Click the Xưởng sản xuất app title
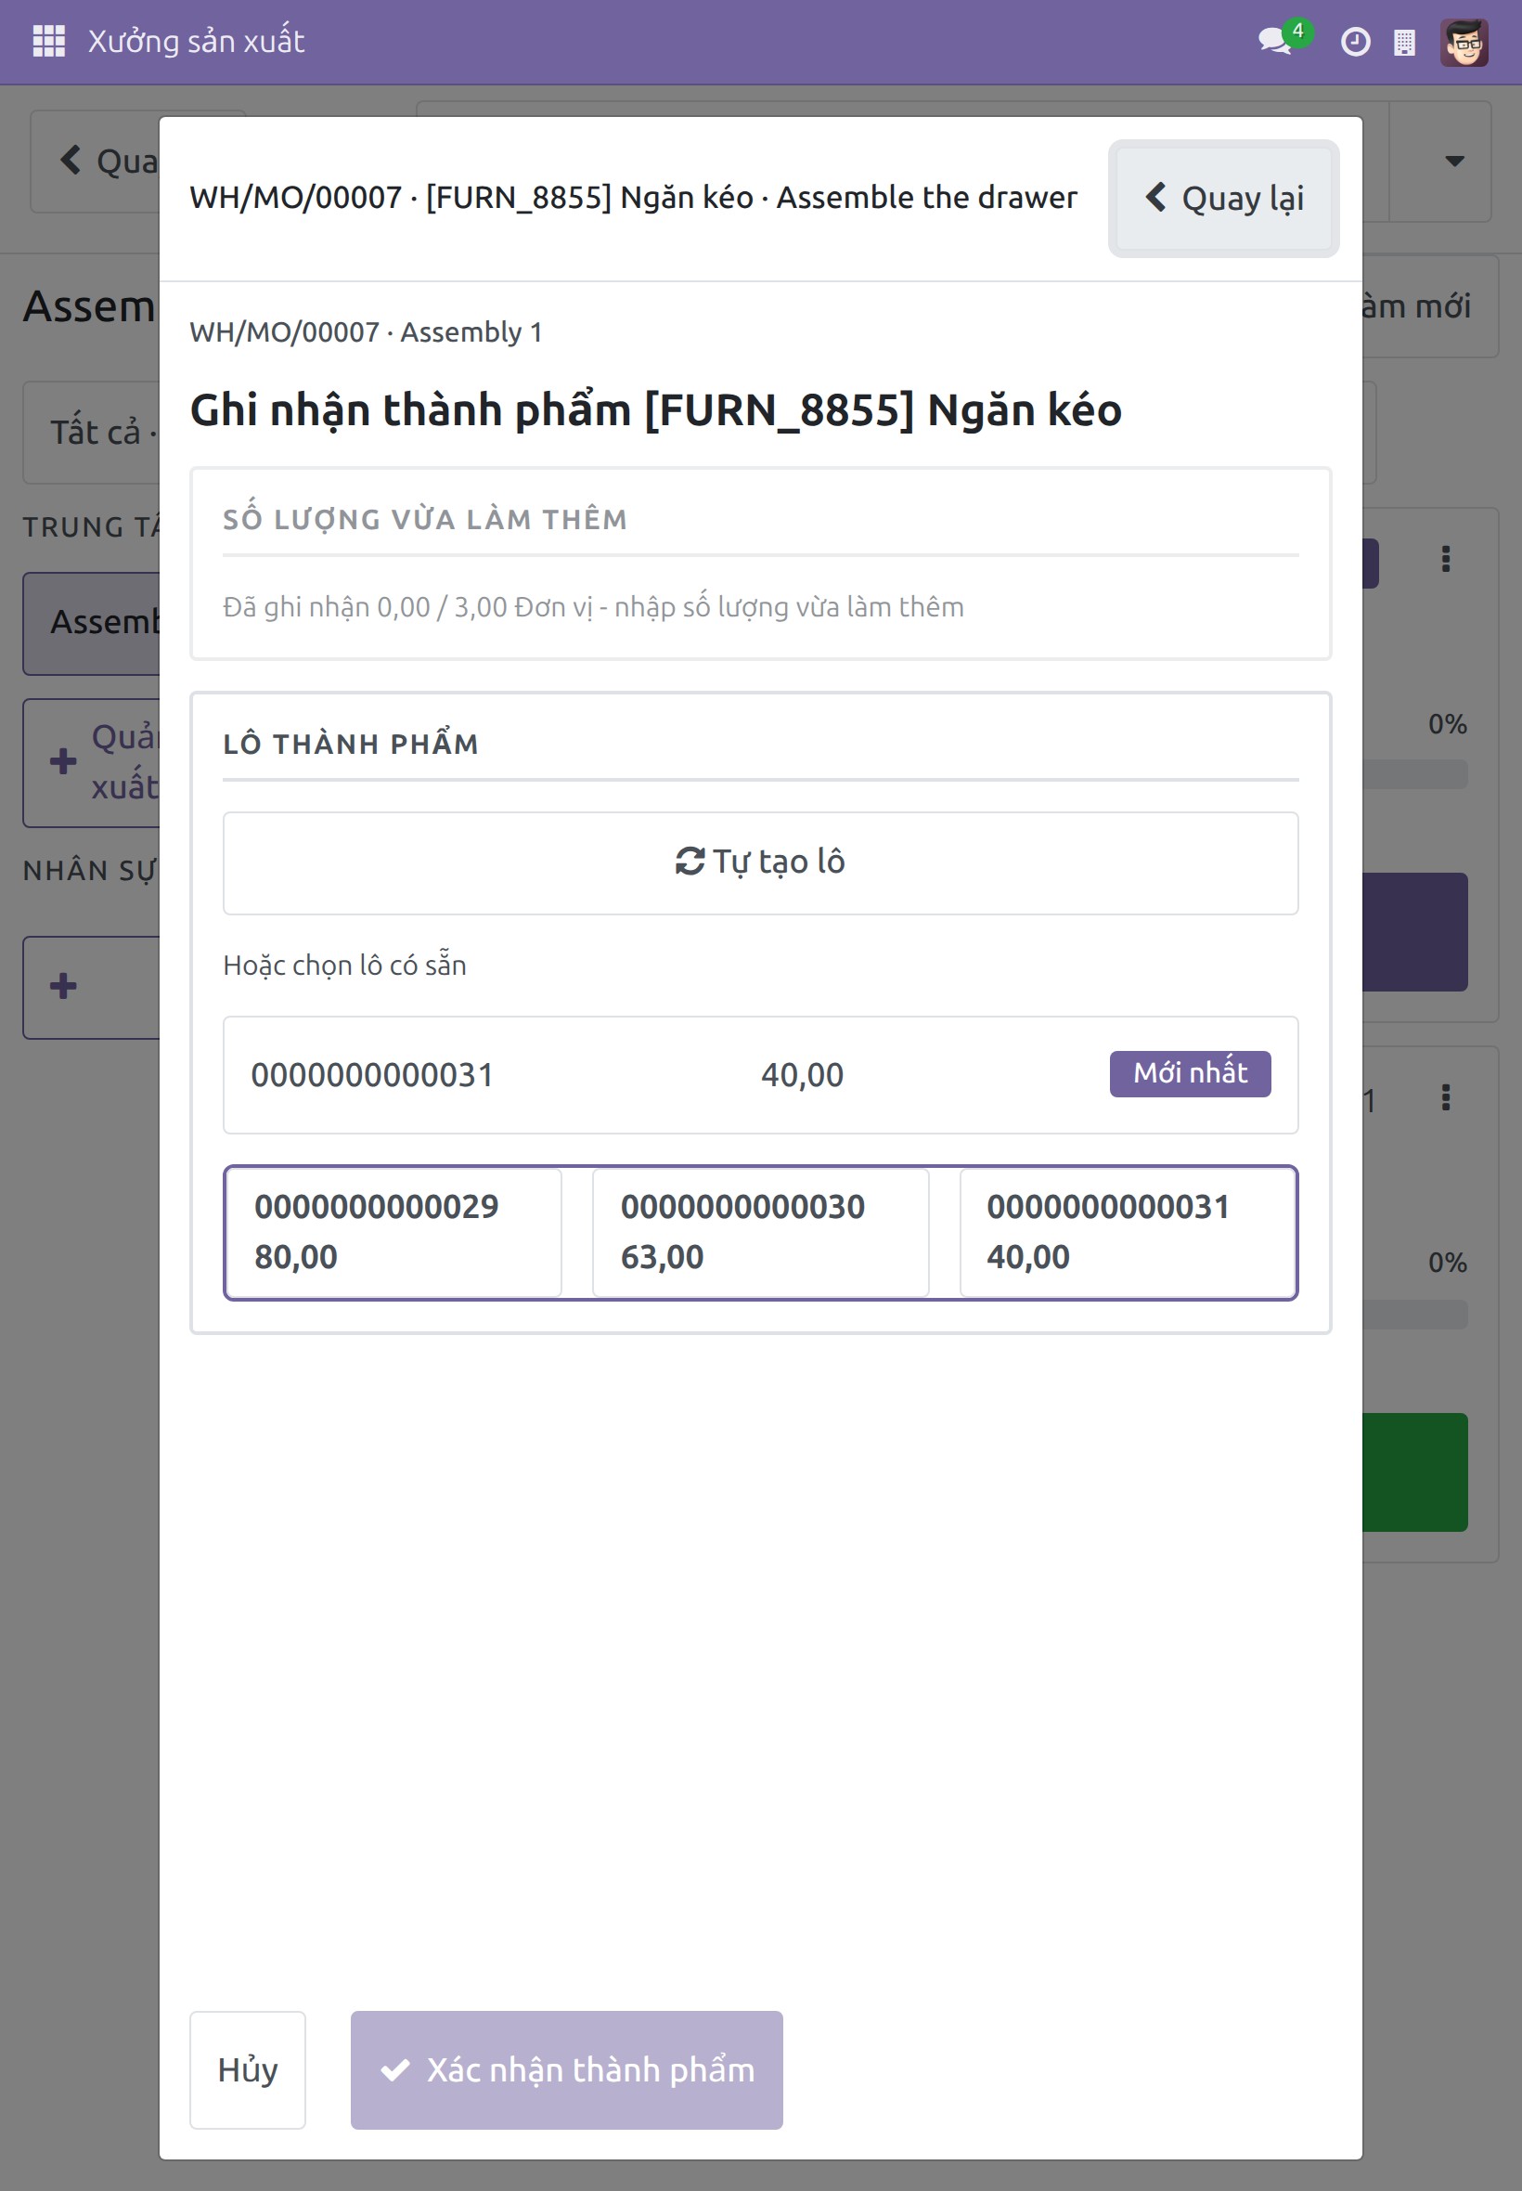The image size is (1522, 2191). [197, 41]
